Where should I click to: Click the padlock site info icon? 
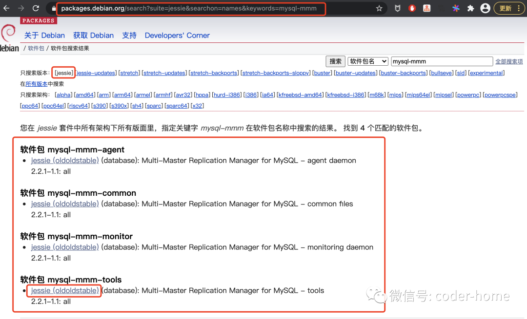[x=54, y=8]
